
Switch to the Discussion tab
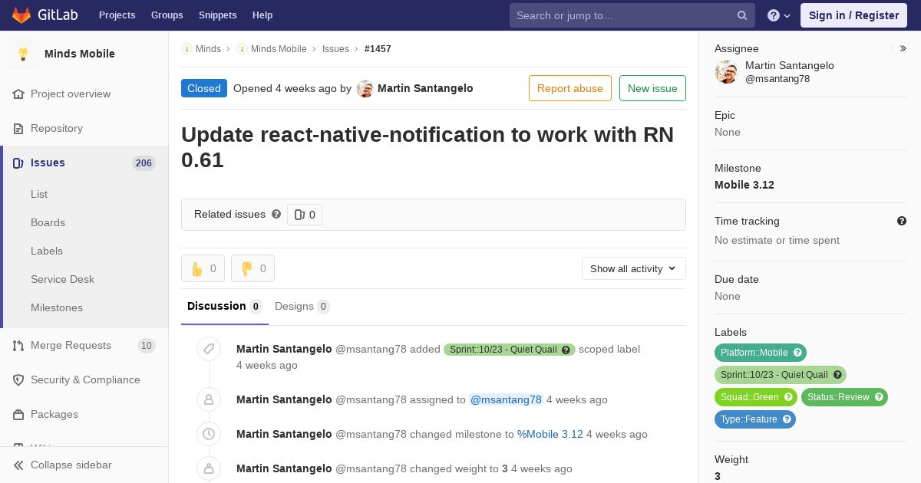(x=224, y=306)
